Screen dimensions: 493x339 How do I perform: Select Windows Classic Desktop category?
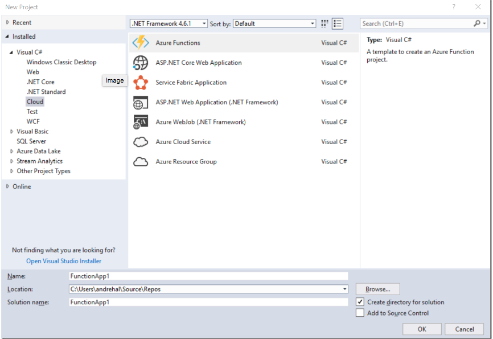click(61, 62)
